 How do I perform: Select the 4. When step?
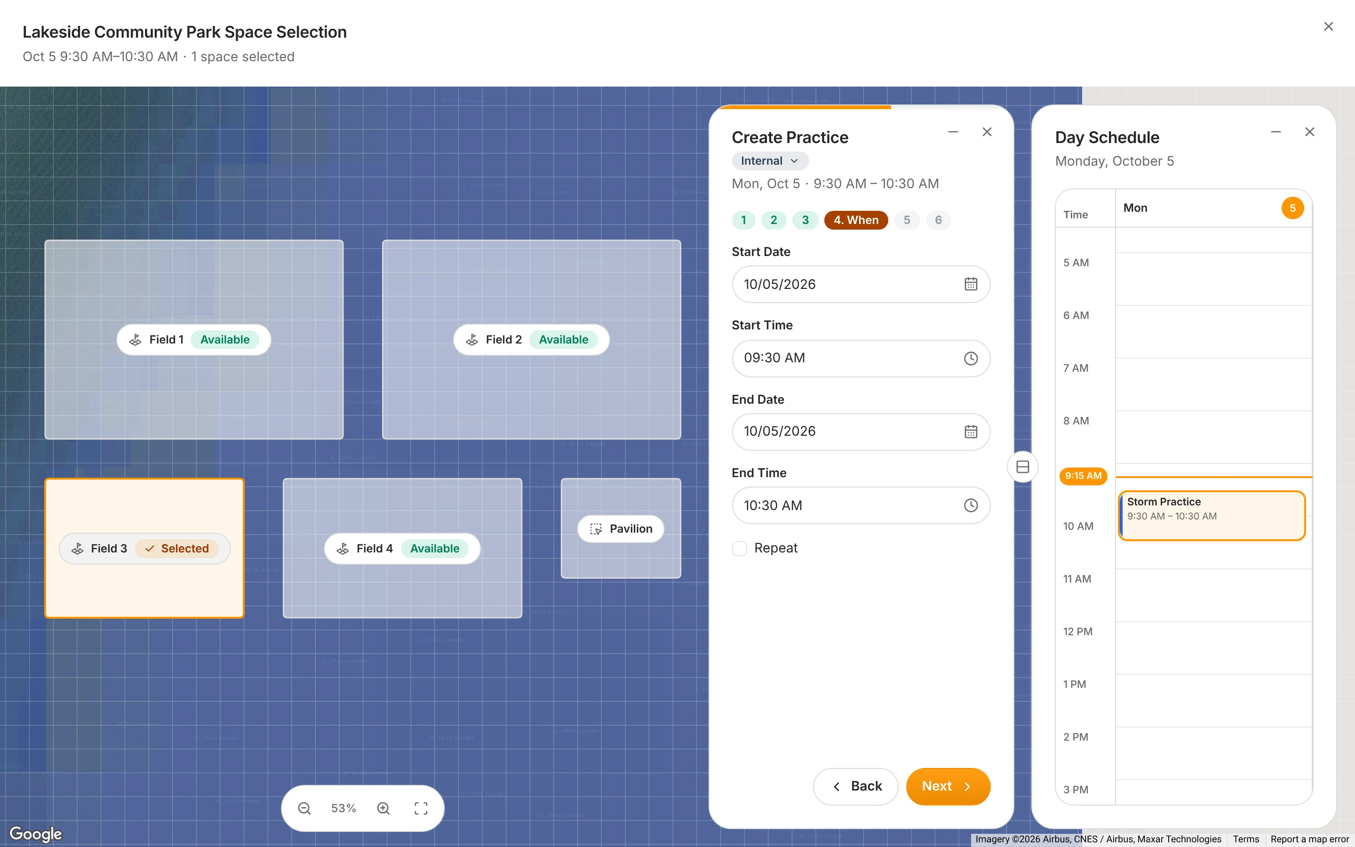tap(855, 220)
